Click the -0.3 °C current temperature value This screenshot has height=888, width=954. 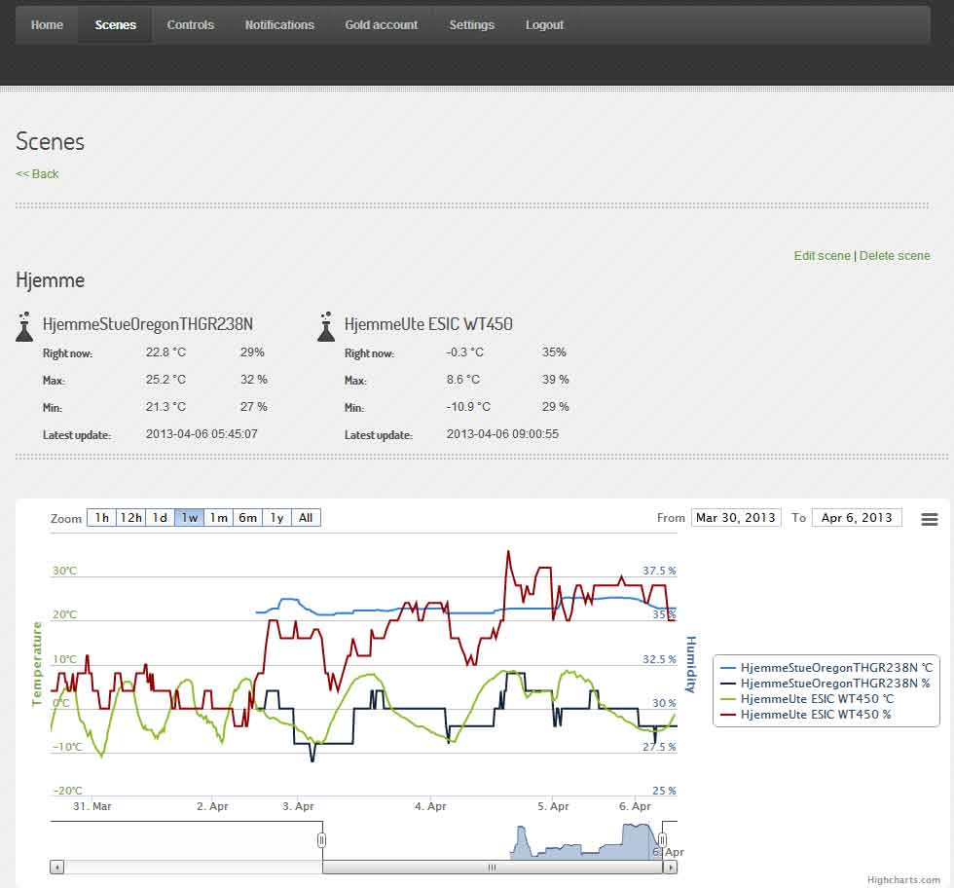tap(465, 352)
